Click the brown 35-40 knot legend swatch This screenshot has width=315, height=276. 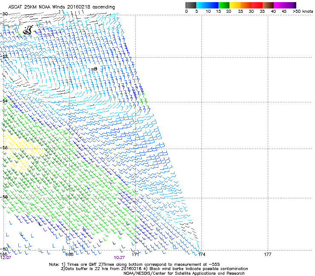pos(268,5)
